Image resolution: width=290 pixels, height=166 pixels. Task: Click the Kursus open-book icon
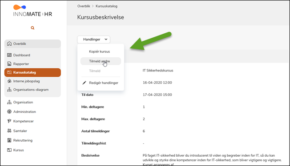9,150
